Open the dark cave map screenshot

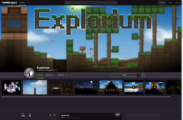pos(174,87)
